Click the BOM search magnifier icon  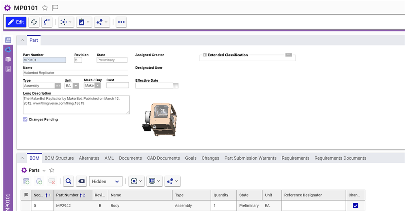[x=68, y=181]
